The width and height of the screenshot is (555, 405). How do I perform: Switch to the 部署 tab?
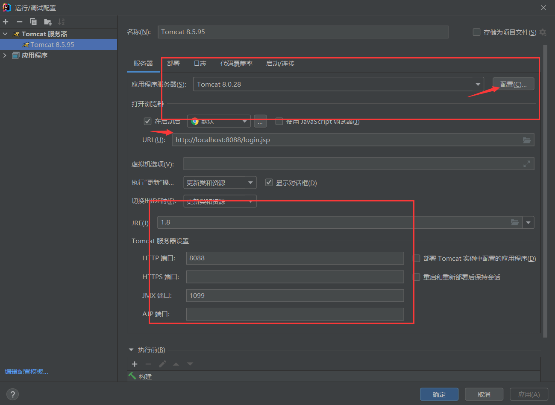point(173,64)
